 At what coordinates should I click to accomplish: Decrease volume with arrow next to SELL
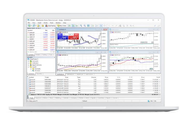point(64,35)
